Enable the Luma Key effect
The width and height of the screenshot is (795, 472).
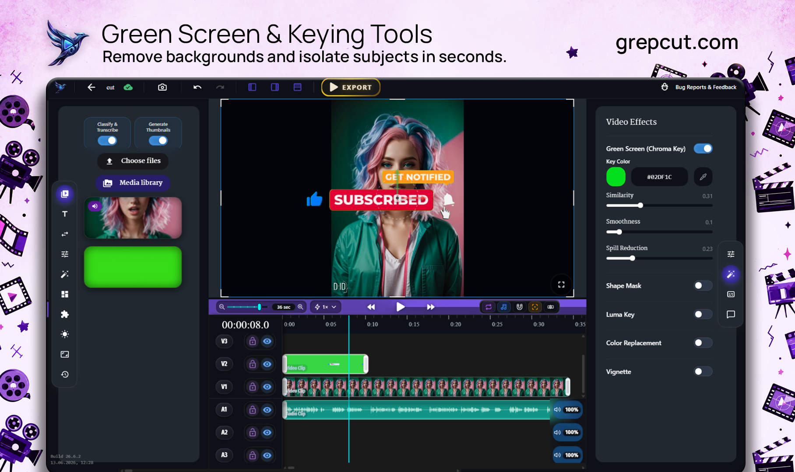[x=703, y=314]
